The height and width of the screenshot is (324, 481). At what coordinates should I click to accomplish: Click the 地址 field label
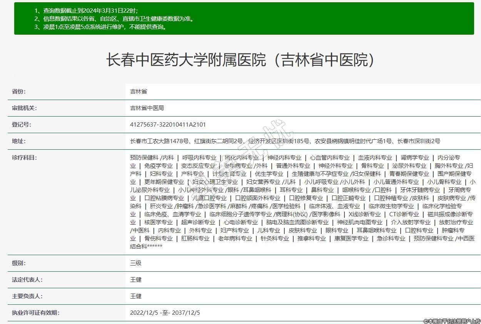coord(18,141)
